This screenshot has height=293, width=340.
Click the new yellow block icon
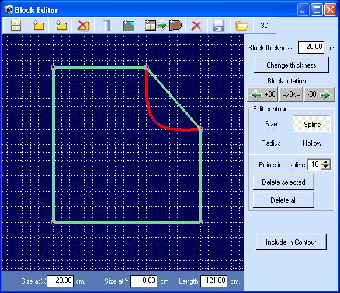coord(39,26)
